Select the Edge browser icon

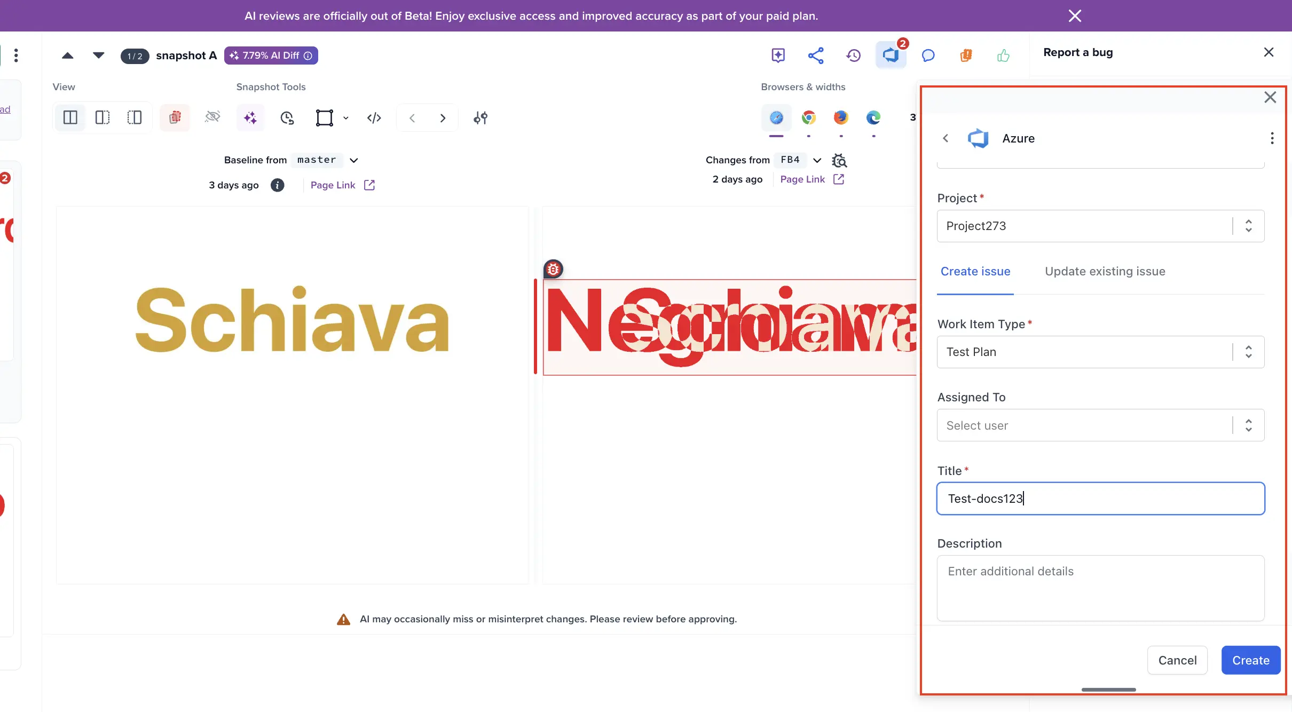pos(873,117)
